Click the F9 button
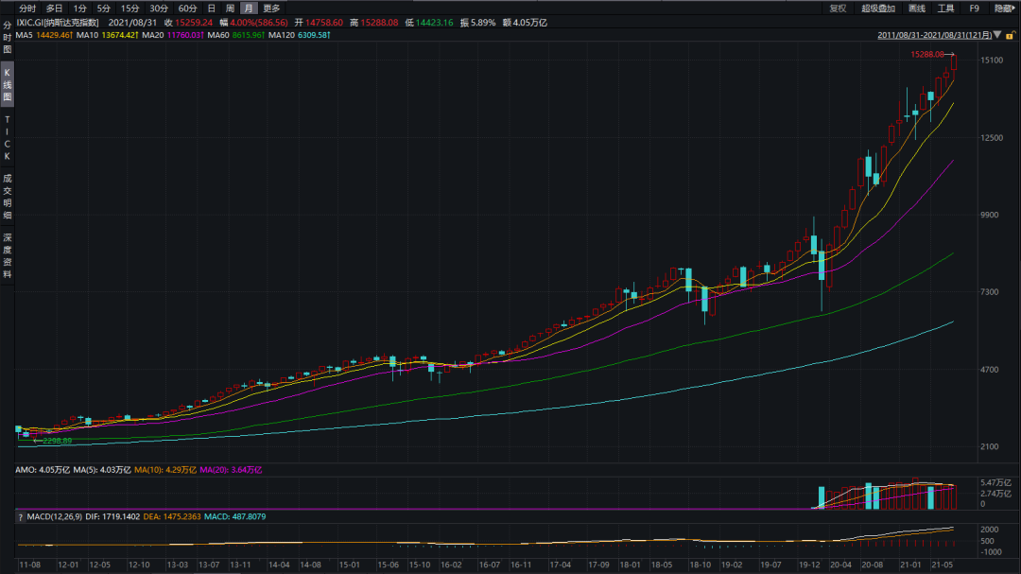 [974, 9]
